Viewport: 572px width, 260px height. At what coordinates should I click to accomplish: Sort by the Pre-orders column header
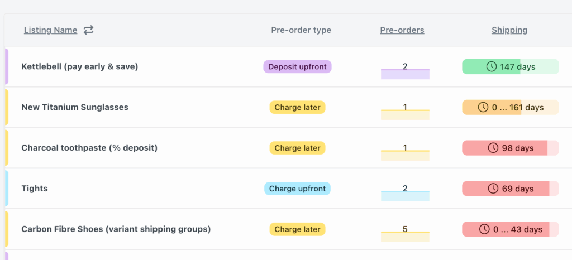pyautogui.click(x=402, y=30)
